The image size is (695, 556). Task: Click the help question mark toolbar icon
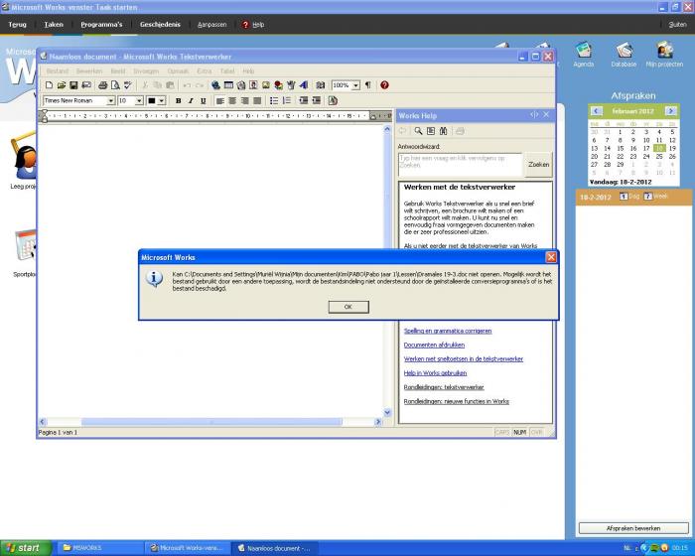[x=384, y=85]
